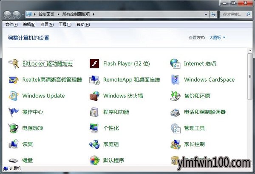Open the 程序和功能 icon
Viewport: 255px width, 174px height.
(94, 112)
